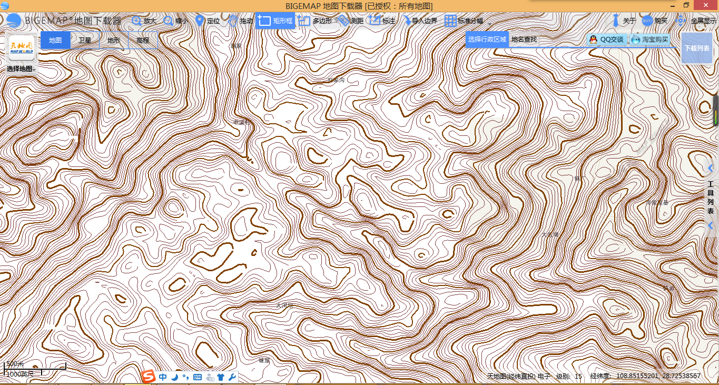The height and width of the screenshot is (385, 719).
Task: Toggle the punctuation mode icon
Action: pyautogui.click(x=185, y=377)
